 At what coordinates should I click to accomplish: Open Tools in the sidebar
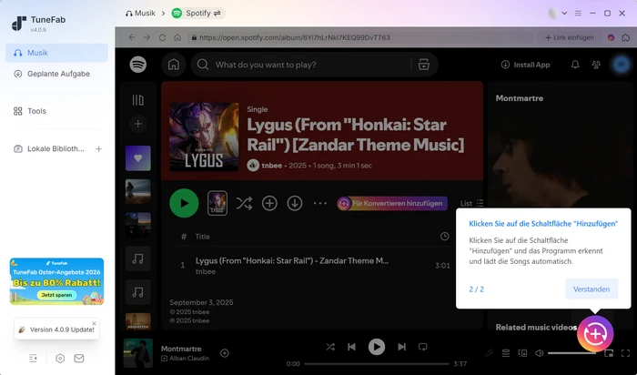pyautogui.click(x=56, y=111)
